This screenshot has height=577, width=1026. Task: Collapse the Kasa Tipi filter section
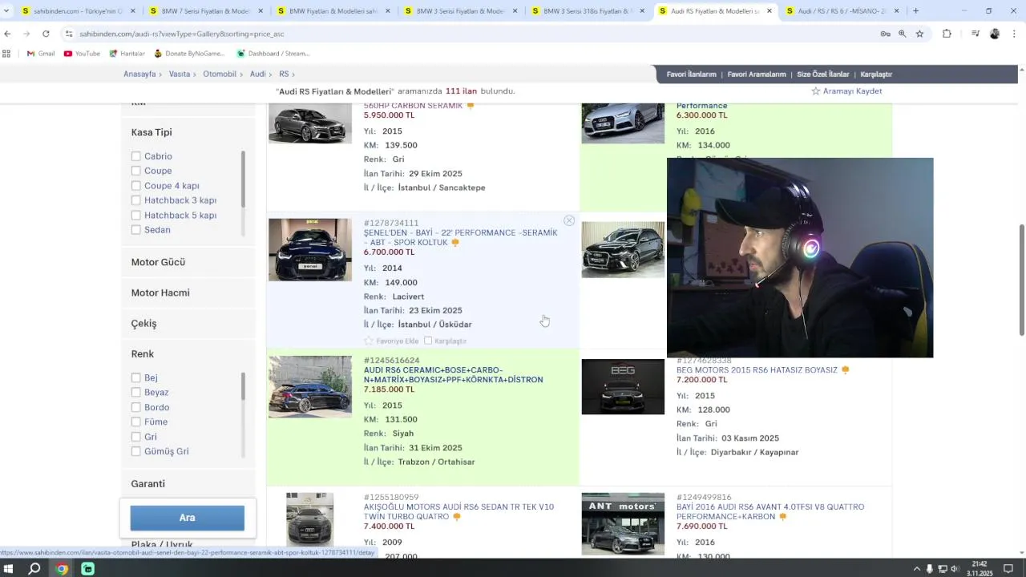tap(151, 132)
